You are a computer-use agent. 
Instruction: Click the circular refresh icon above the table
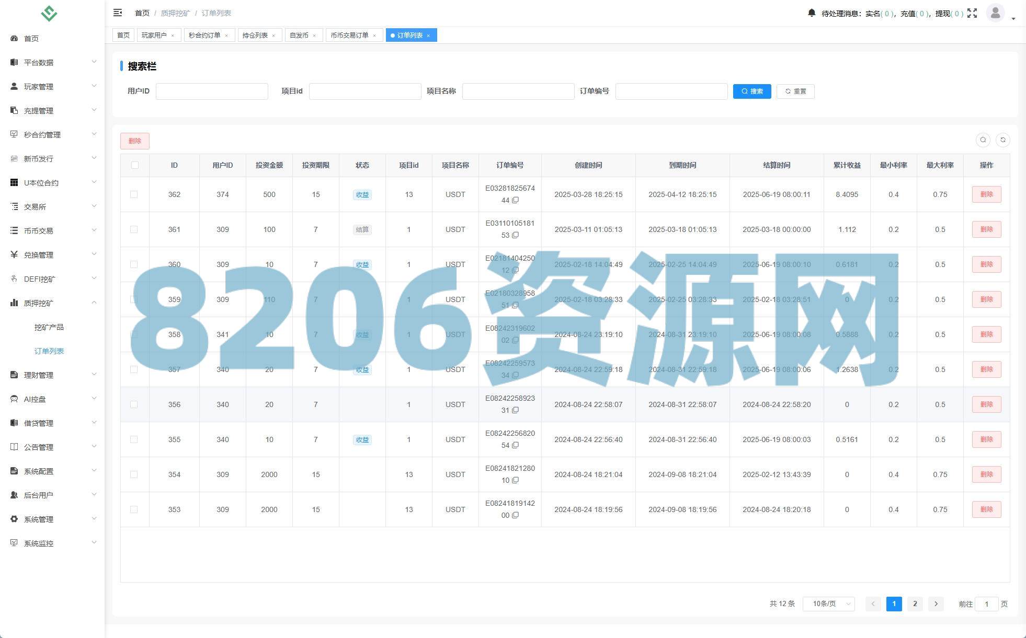coord(1002,140)
